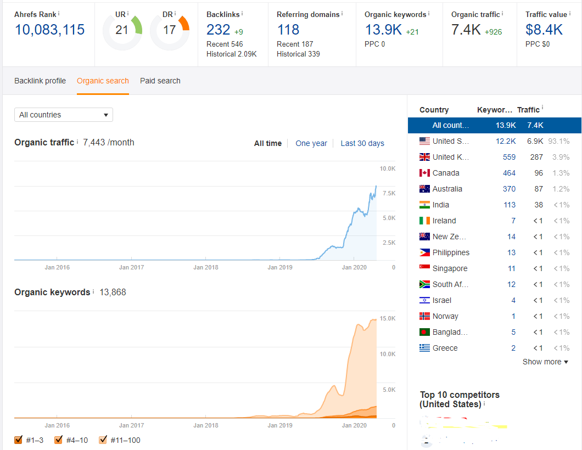
Task: Click the Australia flag icon
Action: 424,189
